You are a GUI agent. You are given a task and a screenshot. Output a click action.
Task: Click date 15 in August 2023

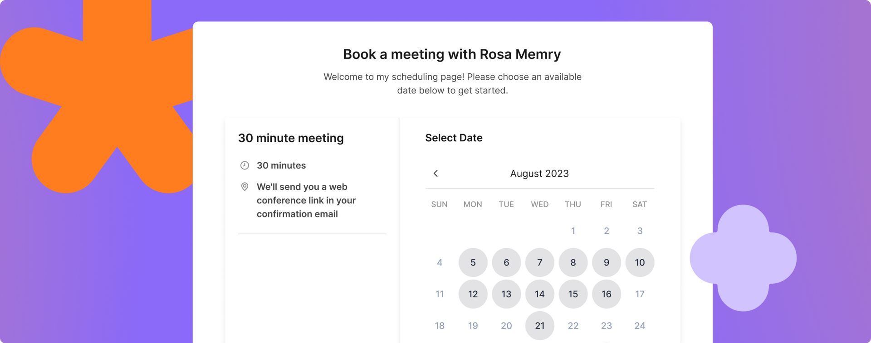(x=573, y=294)
